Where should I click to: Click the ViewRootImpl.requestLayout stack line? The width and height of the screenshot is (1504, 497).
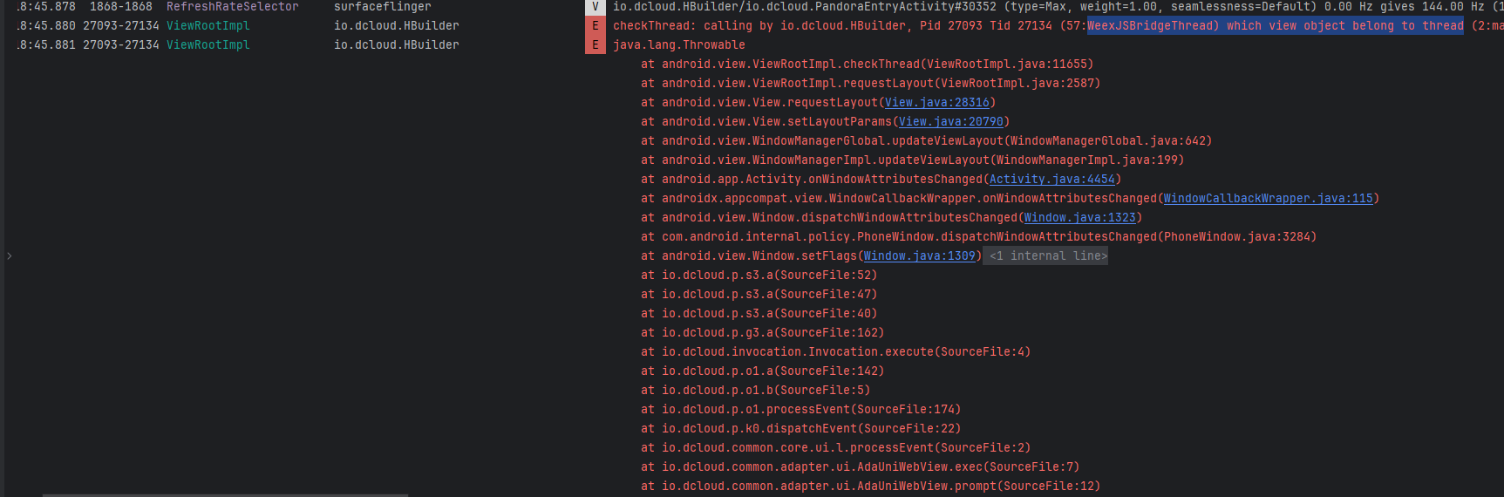tap(871, 84)
